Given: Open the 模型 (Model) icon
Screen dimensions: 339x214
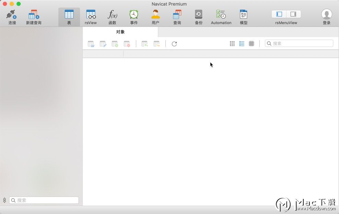Looking at the screenshot, I should click(x=243, y=14).
